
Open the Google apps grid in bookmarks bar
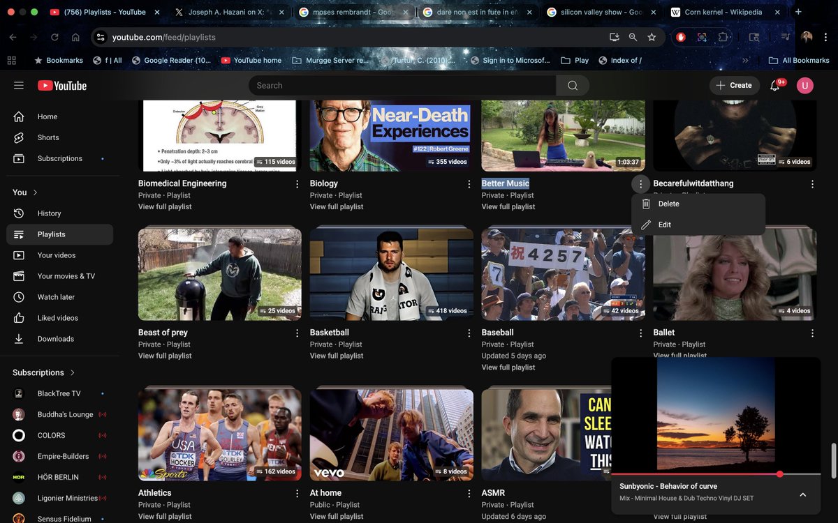pos(11,61)
